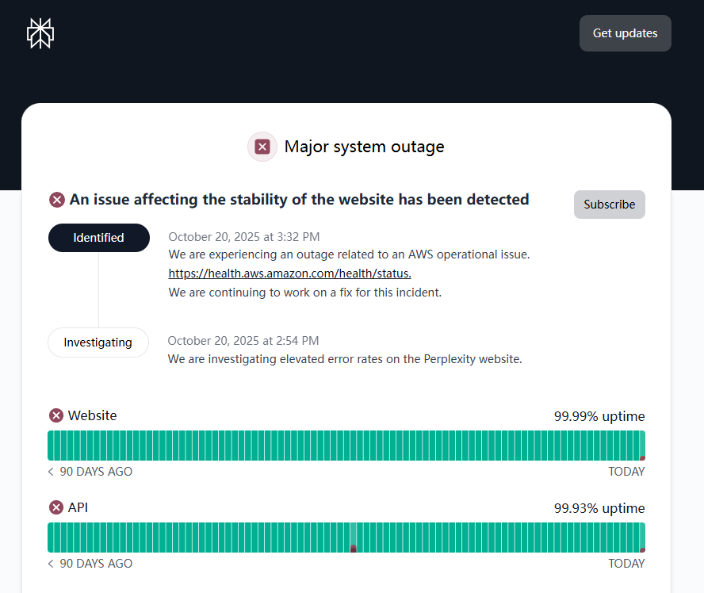Click 'TODAY' label under Website chart
Image resolution: width=704 pixels, height=593 pixels.
626,472
